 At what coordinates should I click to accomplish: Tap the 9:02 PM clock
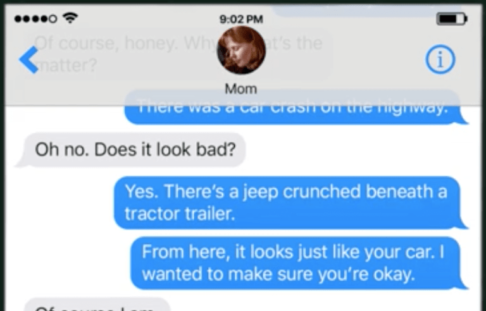point(241,19)
